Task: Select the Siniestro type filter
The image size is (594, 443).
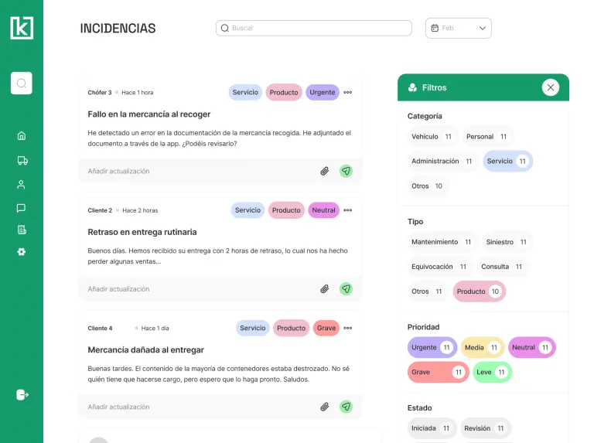Action: 507,242
